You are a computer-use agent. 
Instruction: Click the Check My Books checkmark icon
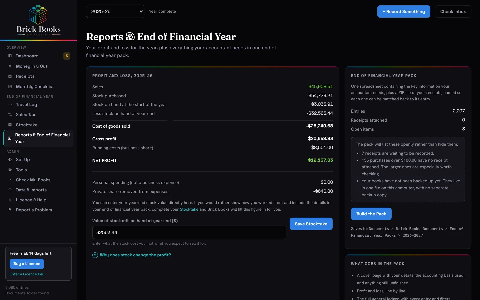coord(10,180)
